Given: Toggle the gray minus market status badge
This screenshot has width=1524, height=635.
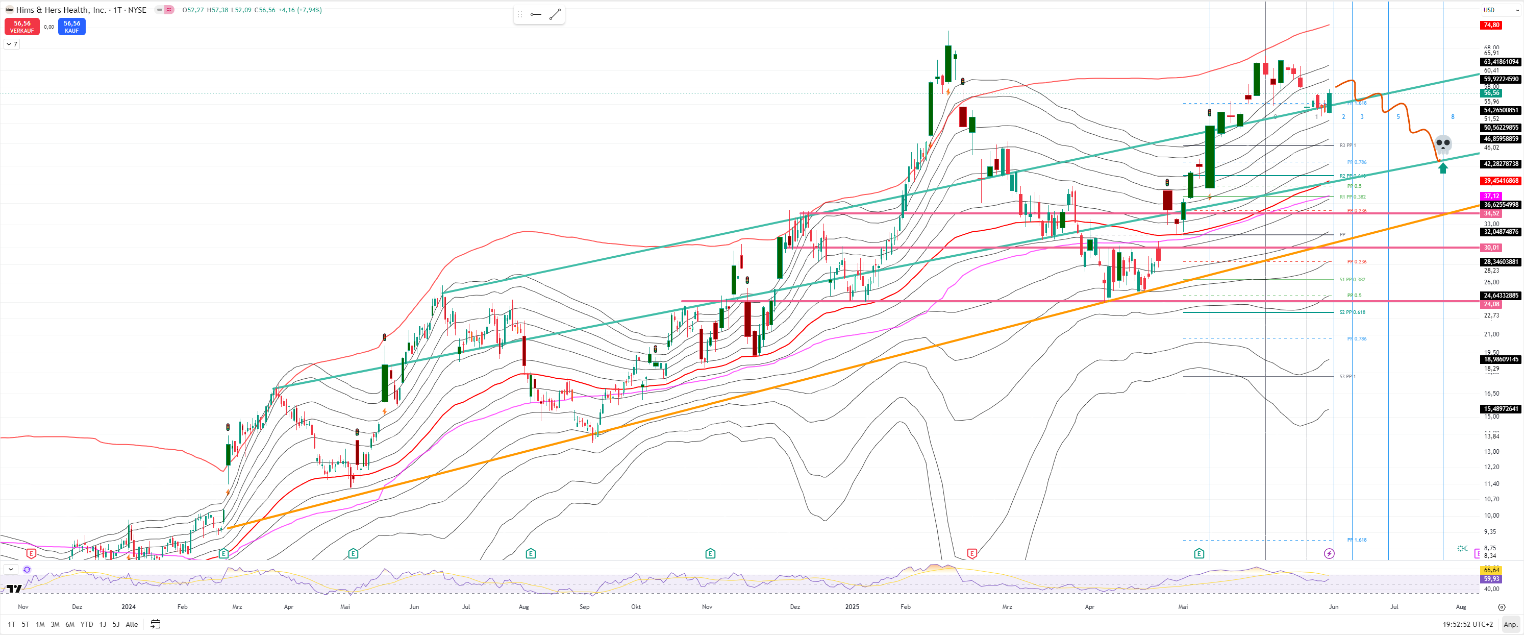Looking at the screenshot, I should tap(160, 10).
